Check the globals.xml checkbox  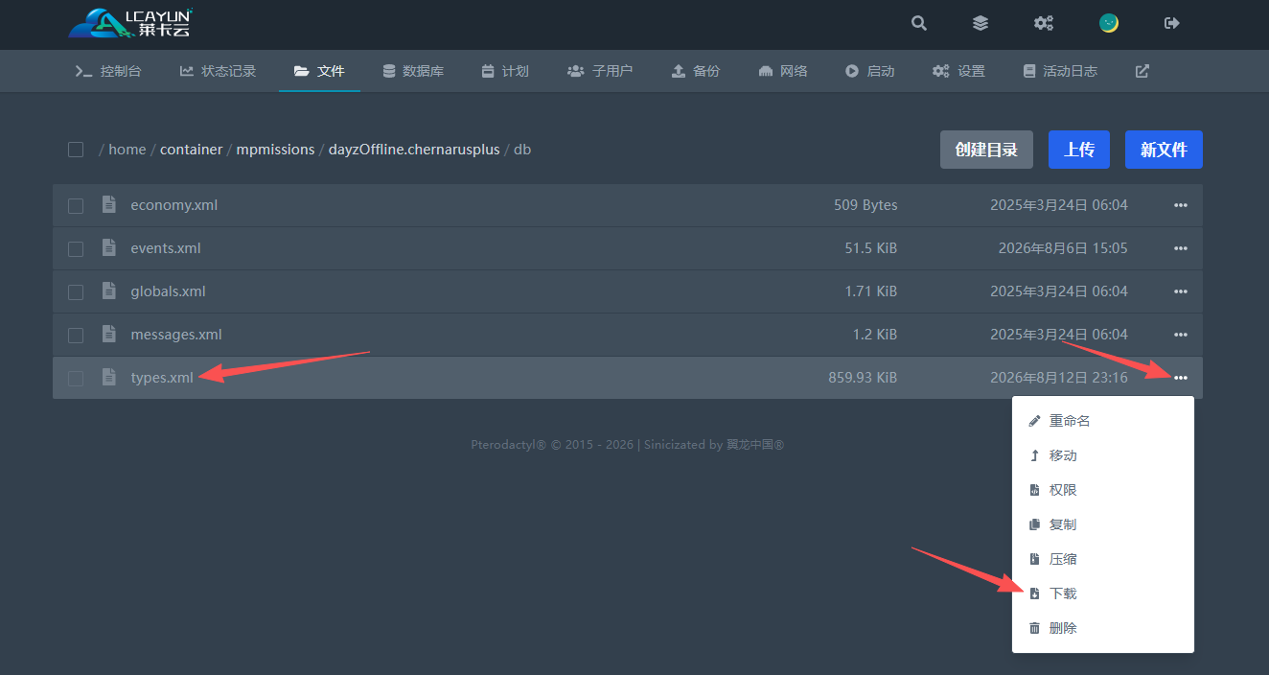coord(76,291)
